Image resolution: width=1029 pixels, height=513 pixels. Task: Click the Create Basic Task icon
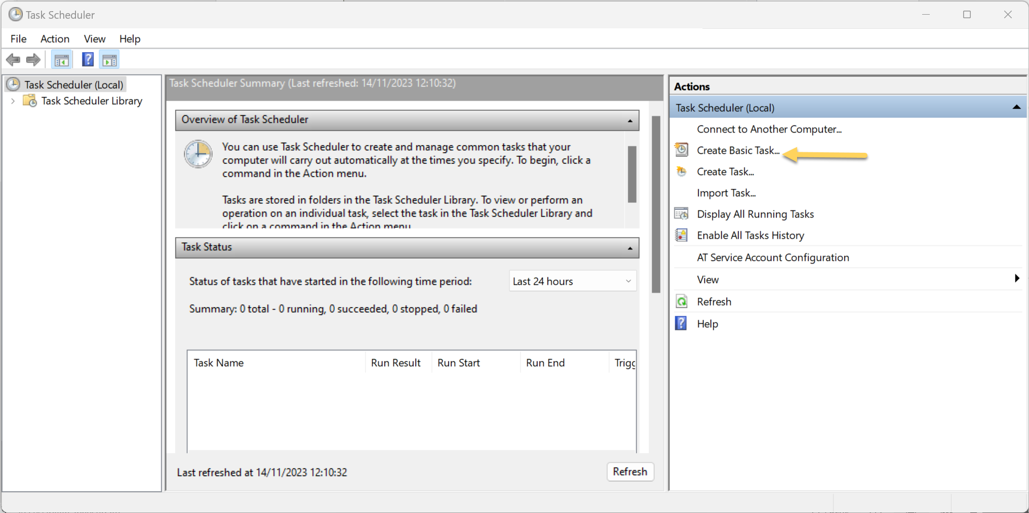(x=682, y=150)
